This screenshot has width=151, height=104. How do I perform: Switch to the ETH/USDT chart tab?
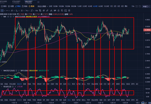[16, 2]
